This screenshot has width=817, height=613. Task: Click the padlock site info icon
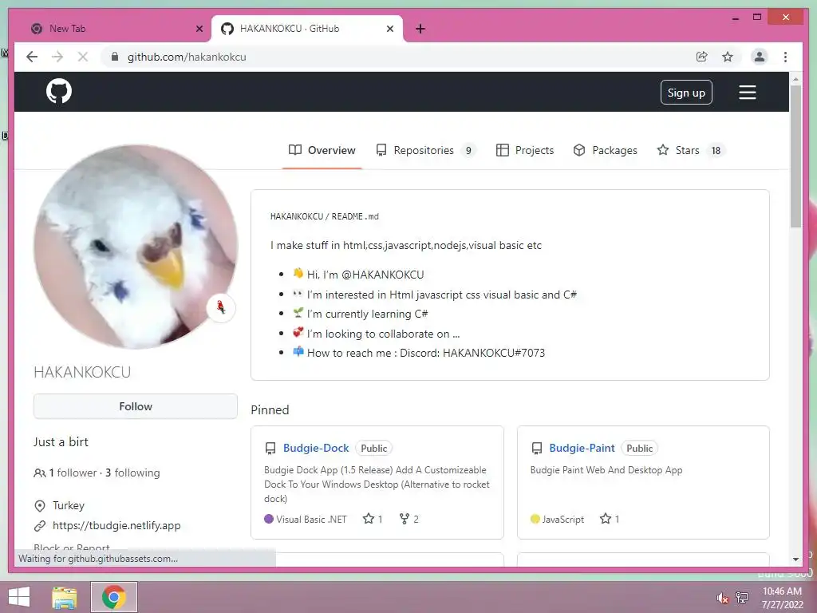click(x=115, y=57)
